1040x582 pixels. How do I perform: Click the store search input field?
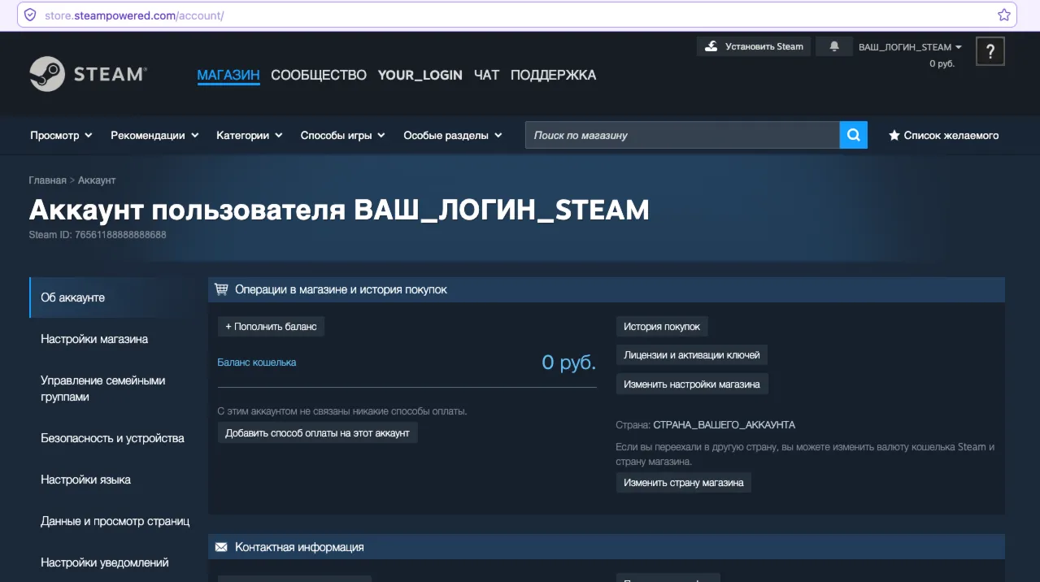click(682, 135)
